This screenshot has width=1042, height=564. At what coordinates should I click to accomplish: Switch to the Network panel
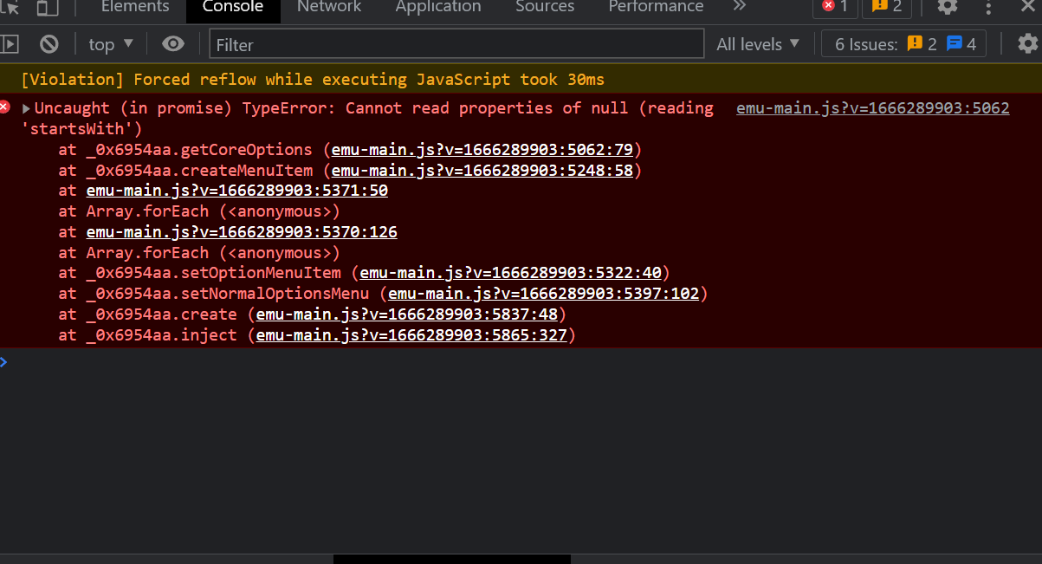328,8
